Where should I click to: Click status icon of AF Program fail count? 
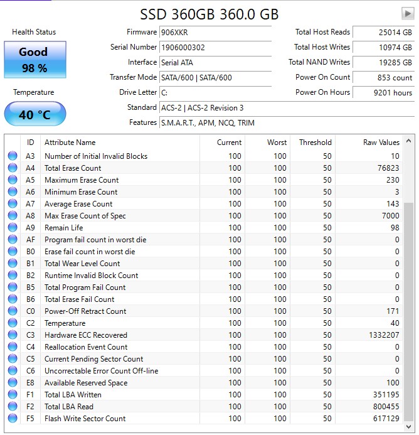(x=13, y=239)
